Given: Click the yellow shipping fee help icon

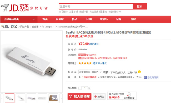Looking at the screenshot, I should pyautogui.click(x=139, y=72).
